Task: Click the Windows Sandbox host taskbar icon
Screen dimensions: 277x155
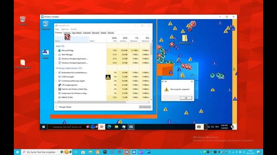Action: [134, 152]
